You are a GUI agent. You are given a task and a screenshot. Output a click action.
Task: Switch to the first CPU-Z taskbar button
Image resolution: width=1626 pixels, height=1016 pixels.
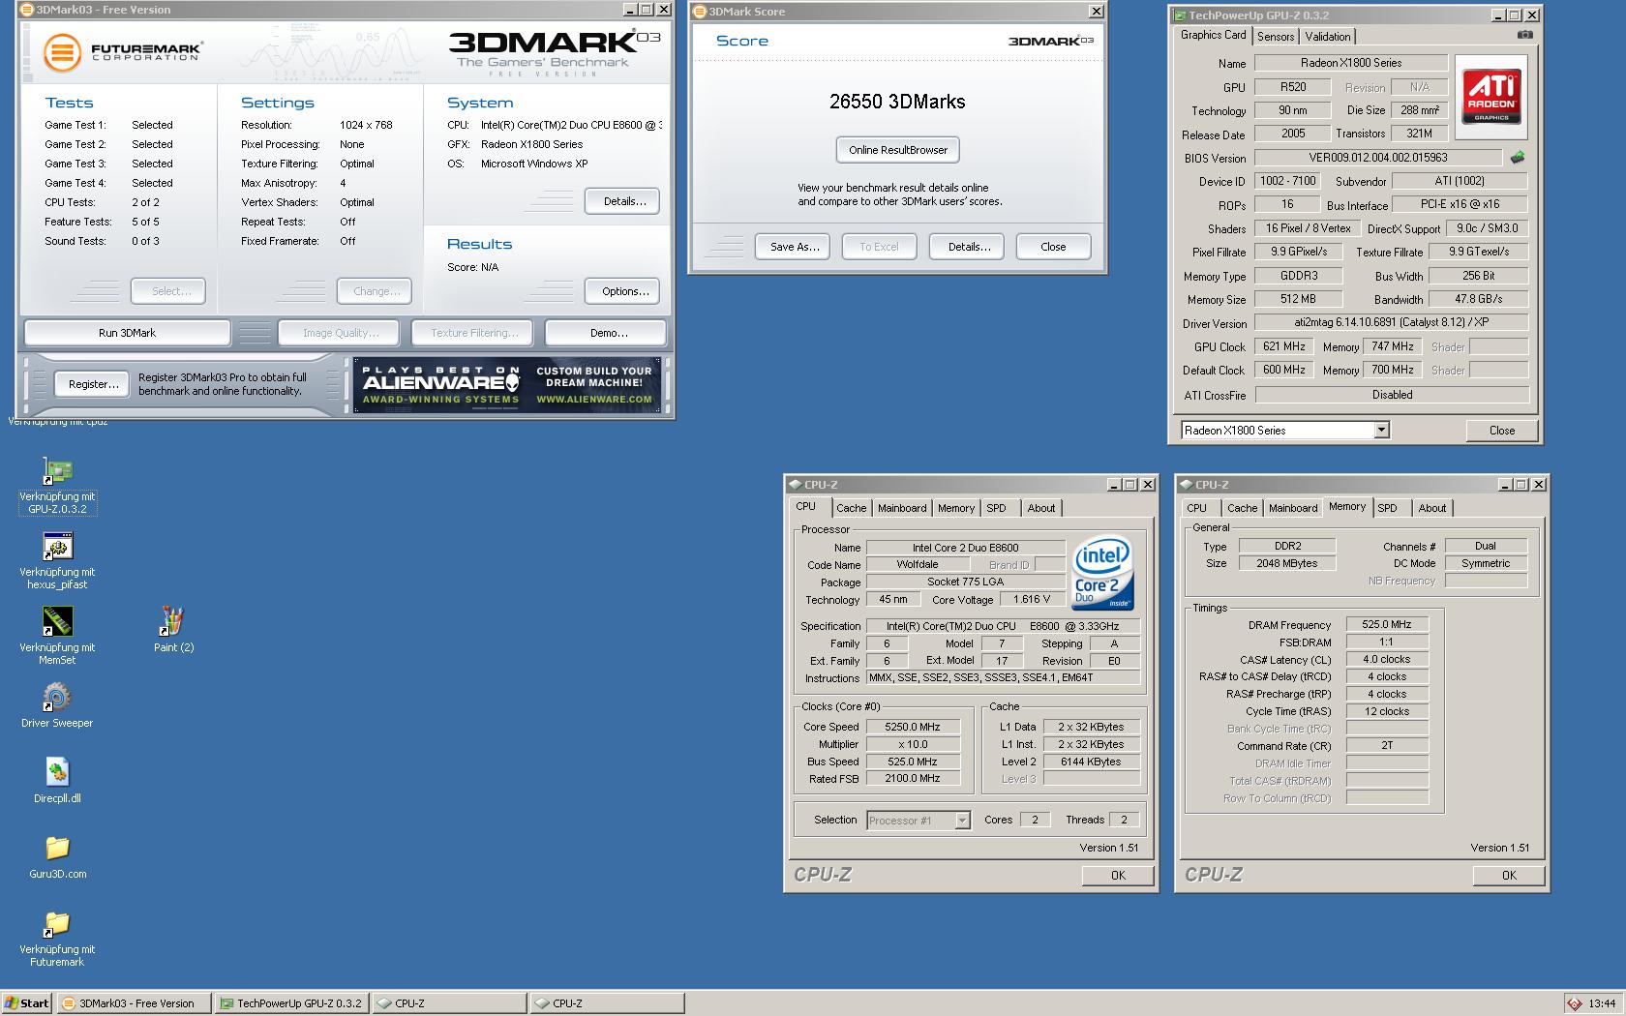[449, 1003]
